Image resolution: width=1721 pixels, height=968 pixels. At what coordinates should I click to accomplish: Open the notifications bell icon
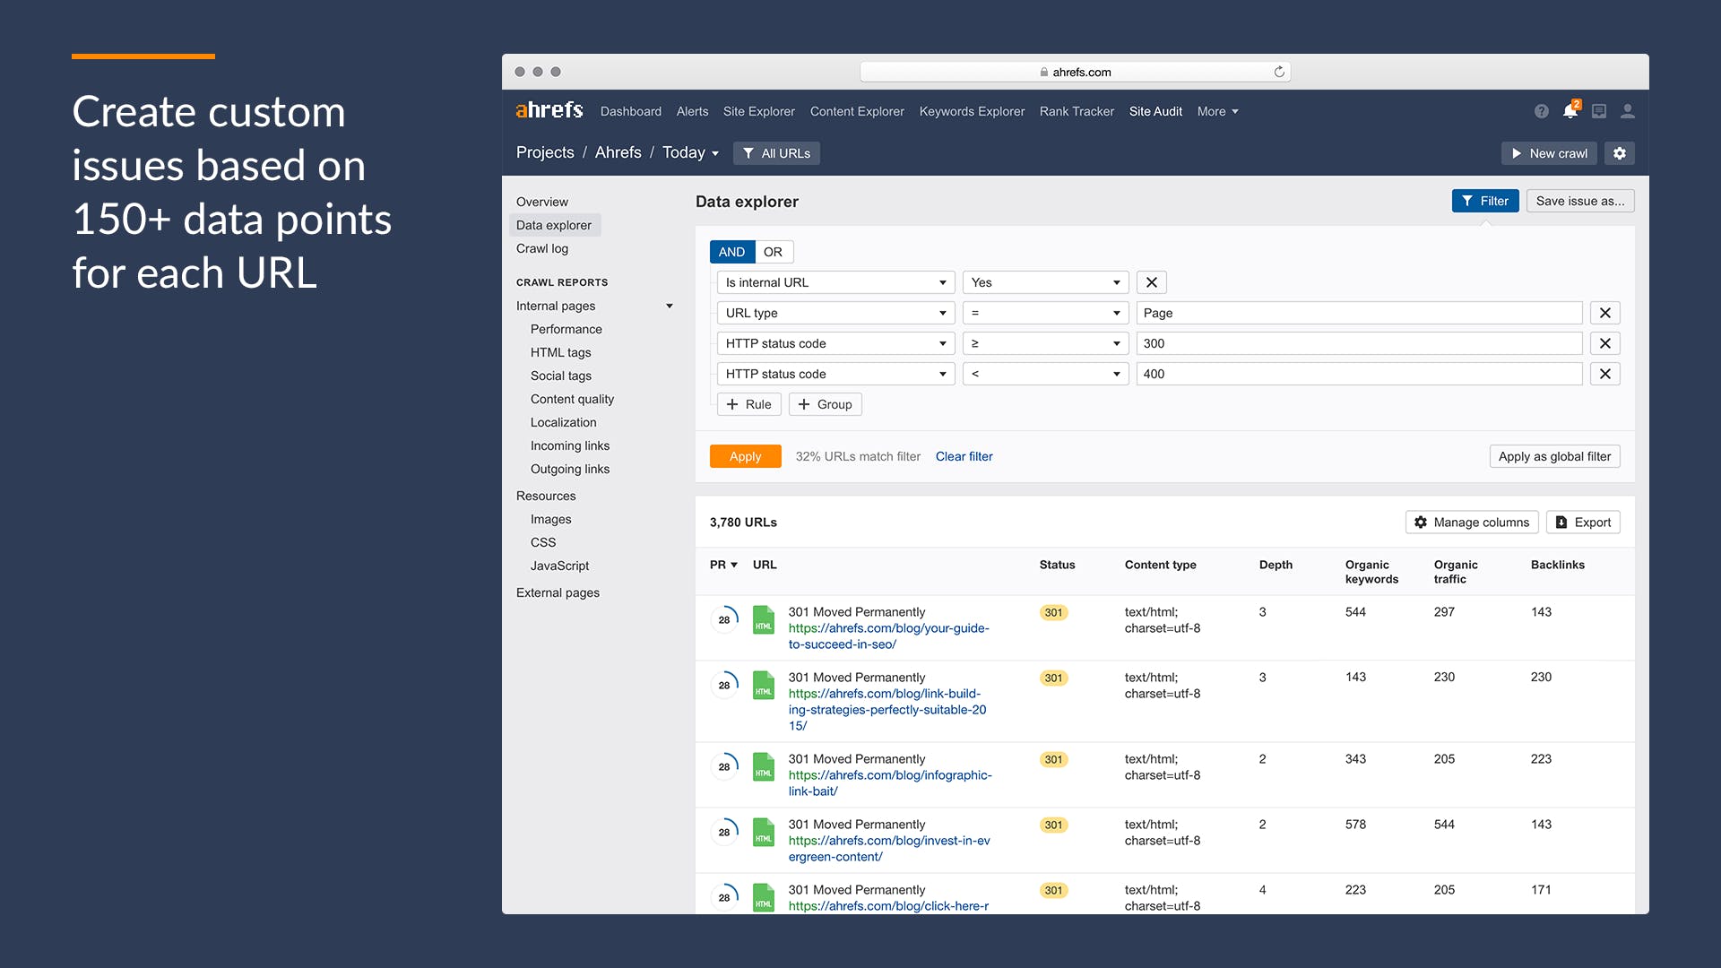point(1570,111)
